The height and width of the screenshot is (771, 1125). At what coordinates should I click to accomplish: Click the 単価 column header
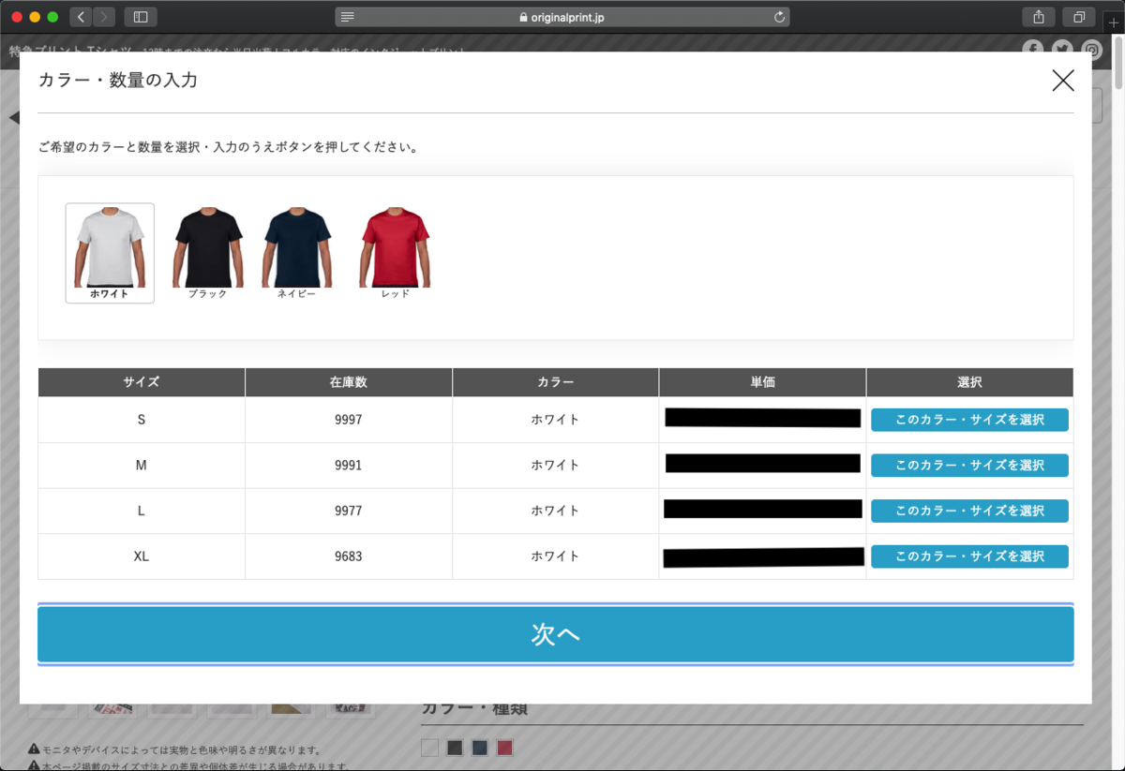point(762,382)
